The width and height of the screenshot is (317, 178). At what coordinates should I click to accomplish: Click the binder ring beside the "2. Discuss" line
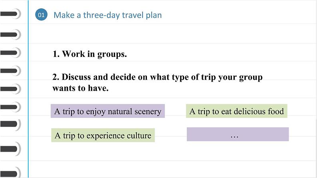tap(10, 71)
